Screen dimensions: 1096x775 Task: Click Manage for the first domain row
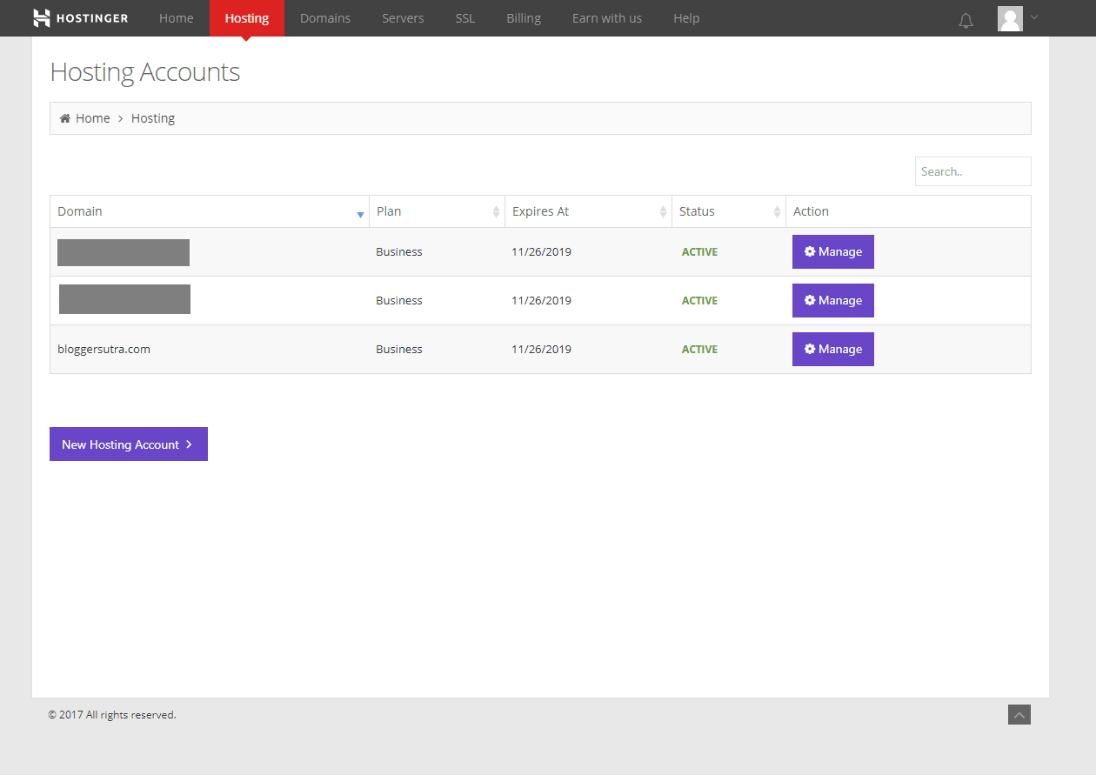(832, 251)
